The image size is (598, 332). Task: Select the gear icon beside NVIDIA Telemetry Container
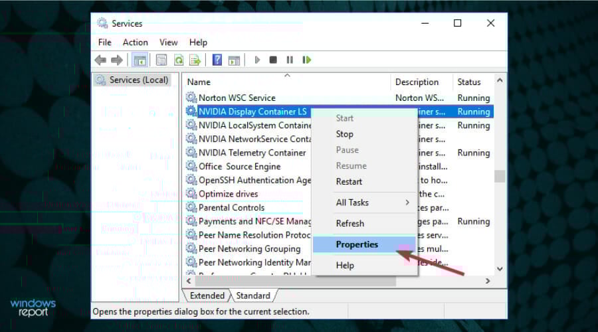[x=191, y=153]
